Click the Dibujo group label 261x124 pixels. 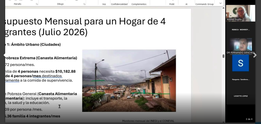60,4
